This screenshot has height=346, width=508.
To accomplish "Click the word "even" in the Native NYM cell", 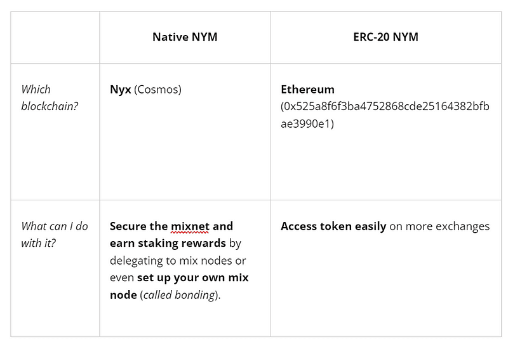I will click(x=122, y=277).
